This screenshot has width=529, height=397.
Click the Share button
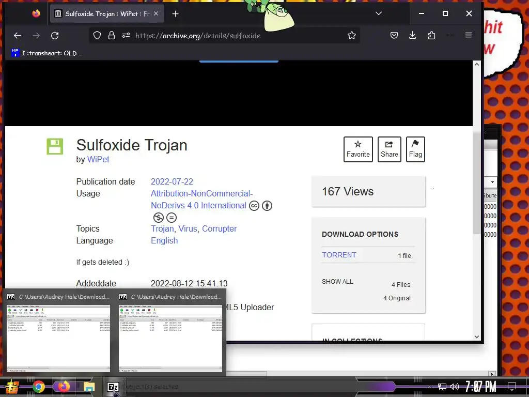click(x=390, y=149)
